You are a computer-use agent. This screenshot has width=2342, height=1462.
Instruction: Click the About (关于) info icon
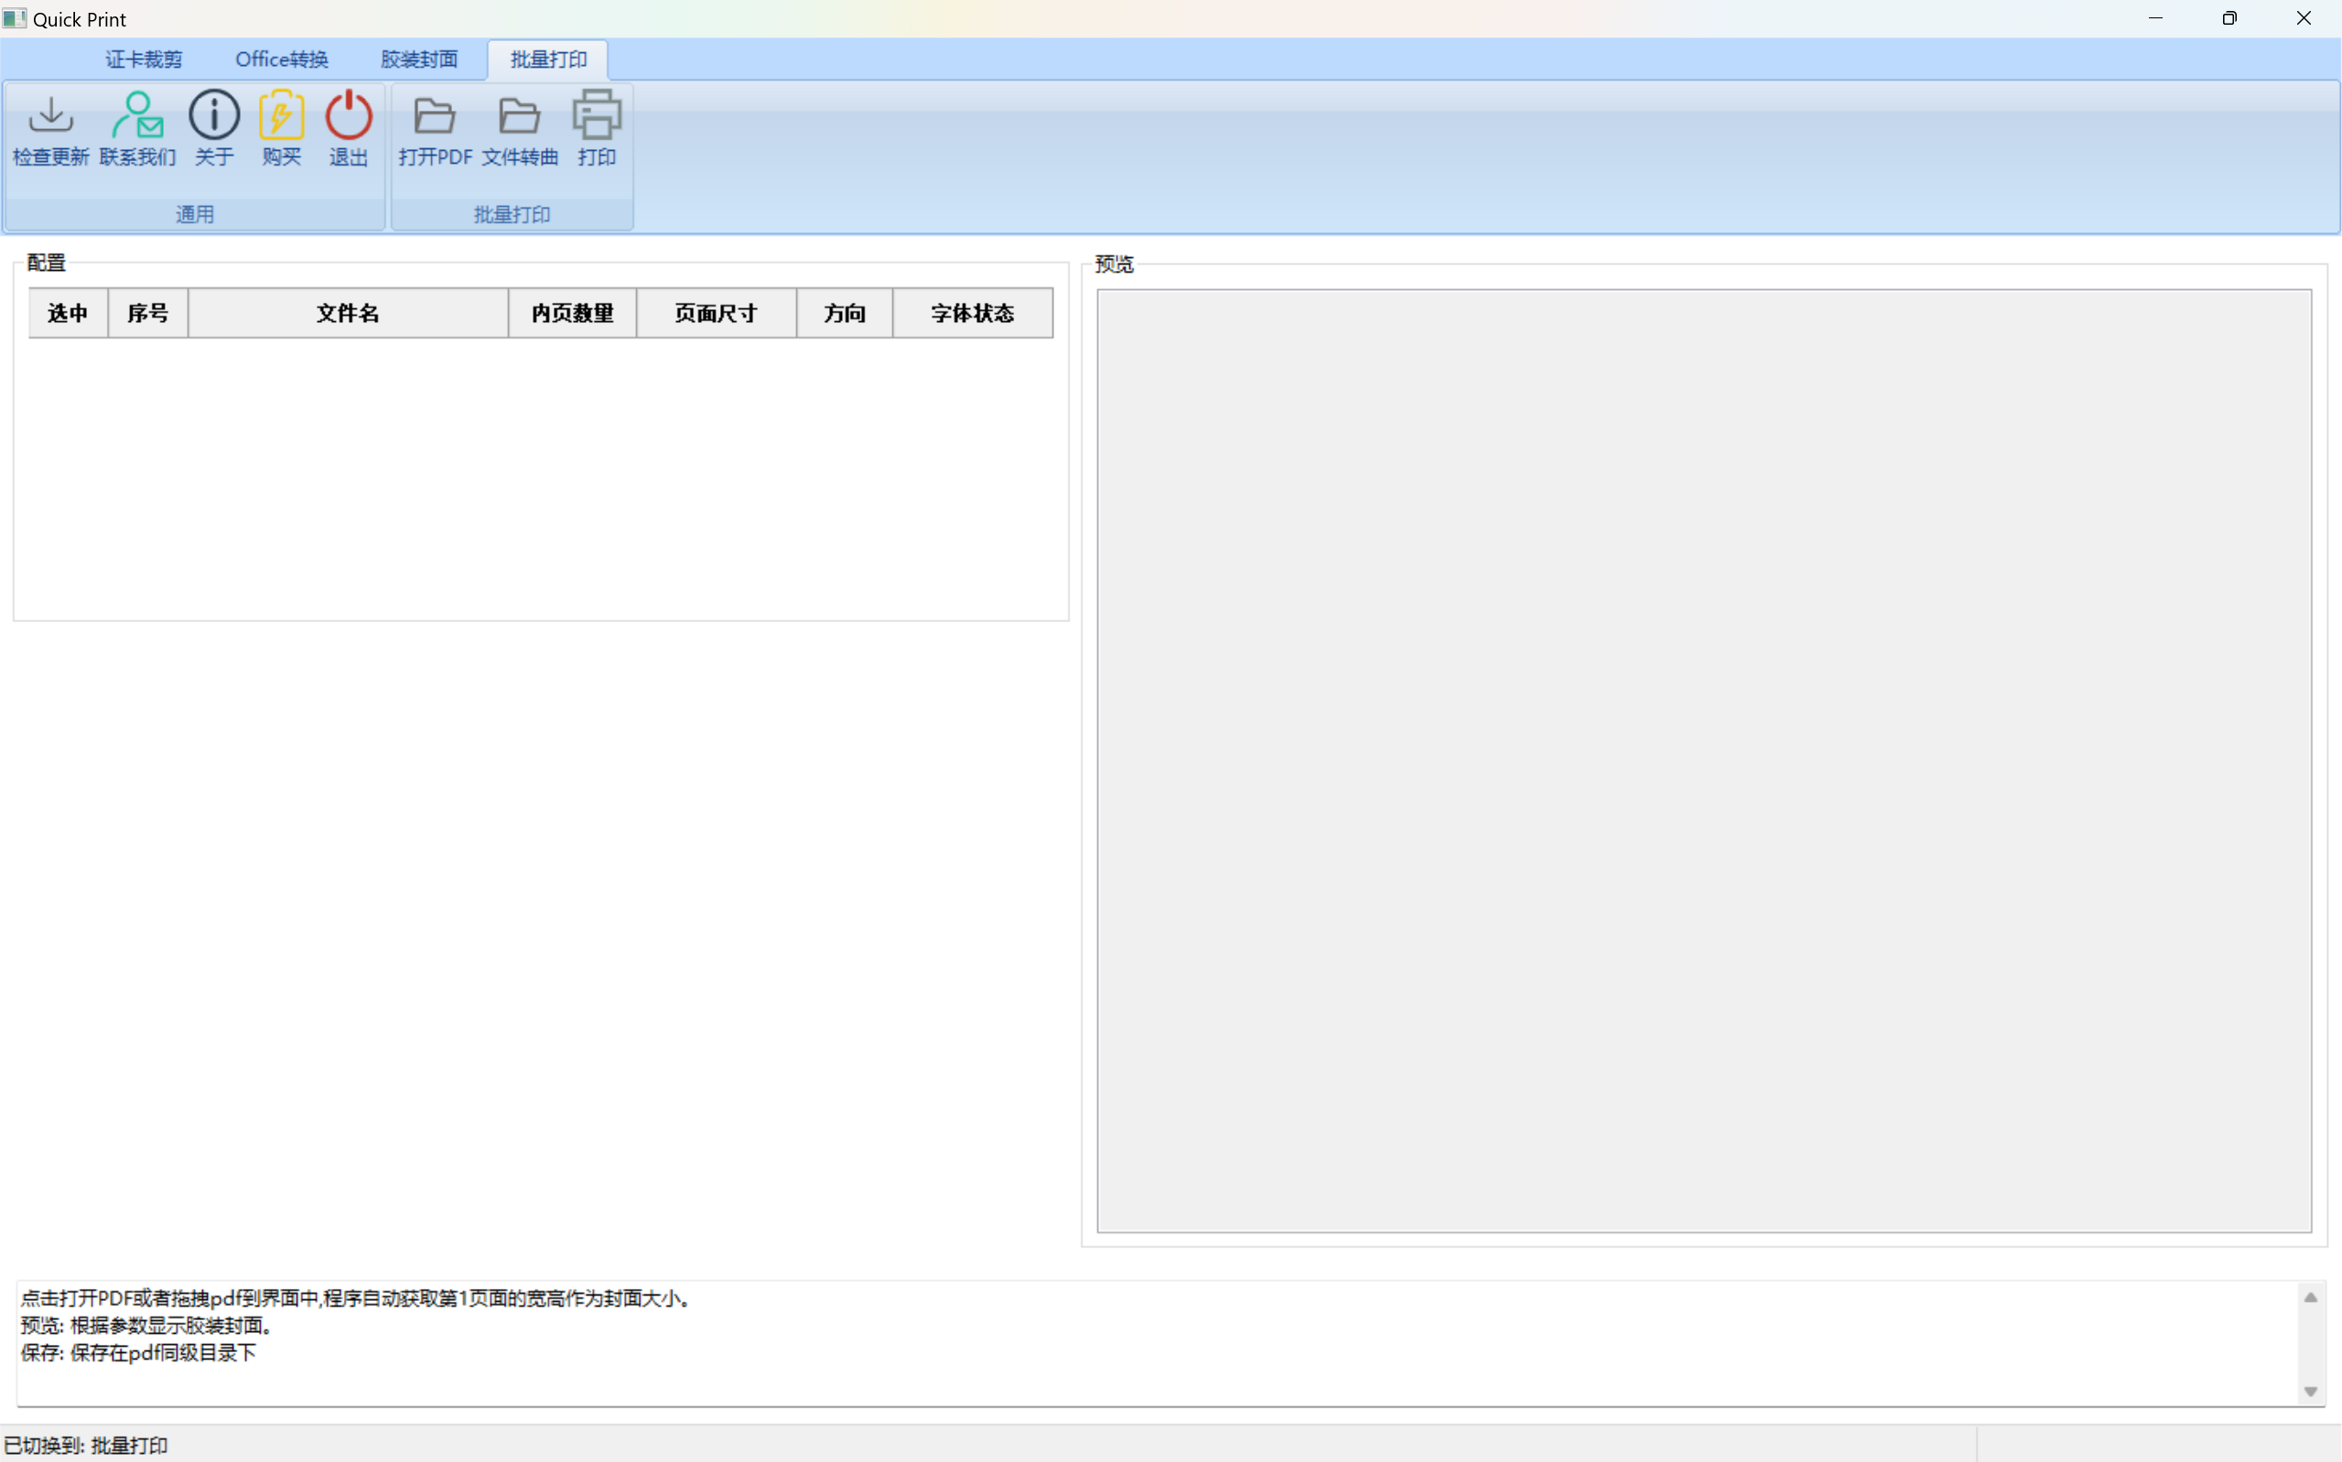click(214, 117)
